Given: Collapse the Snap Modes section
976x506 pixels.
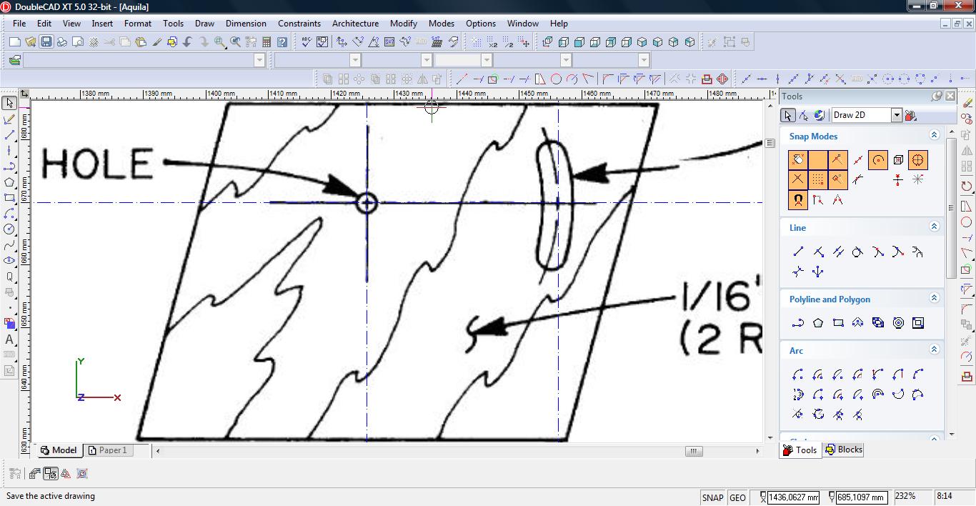Looking at the screenshot, I should pos(934,135).
